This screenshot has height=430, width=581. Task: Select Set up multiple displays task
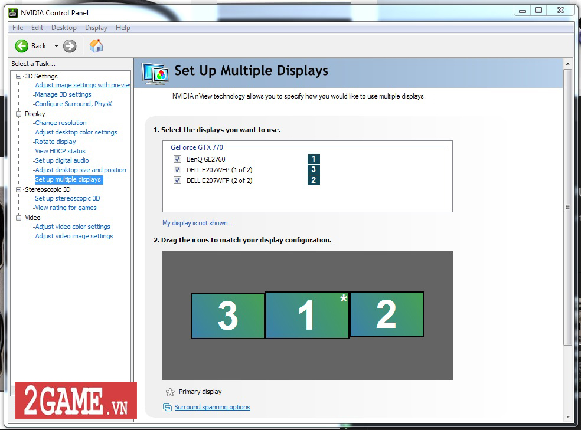tap(68, 179)
